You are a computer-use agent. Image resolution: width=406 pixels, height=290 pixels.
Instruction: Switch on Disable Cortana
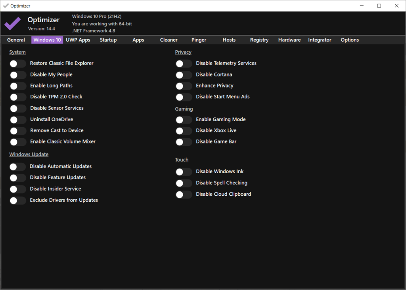click(184, 75)
